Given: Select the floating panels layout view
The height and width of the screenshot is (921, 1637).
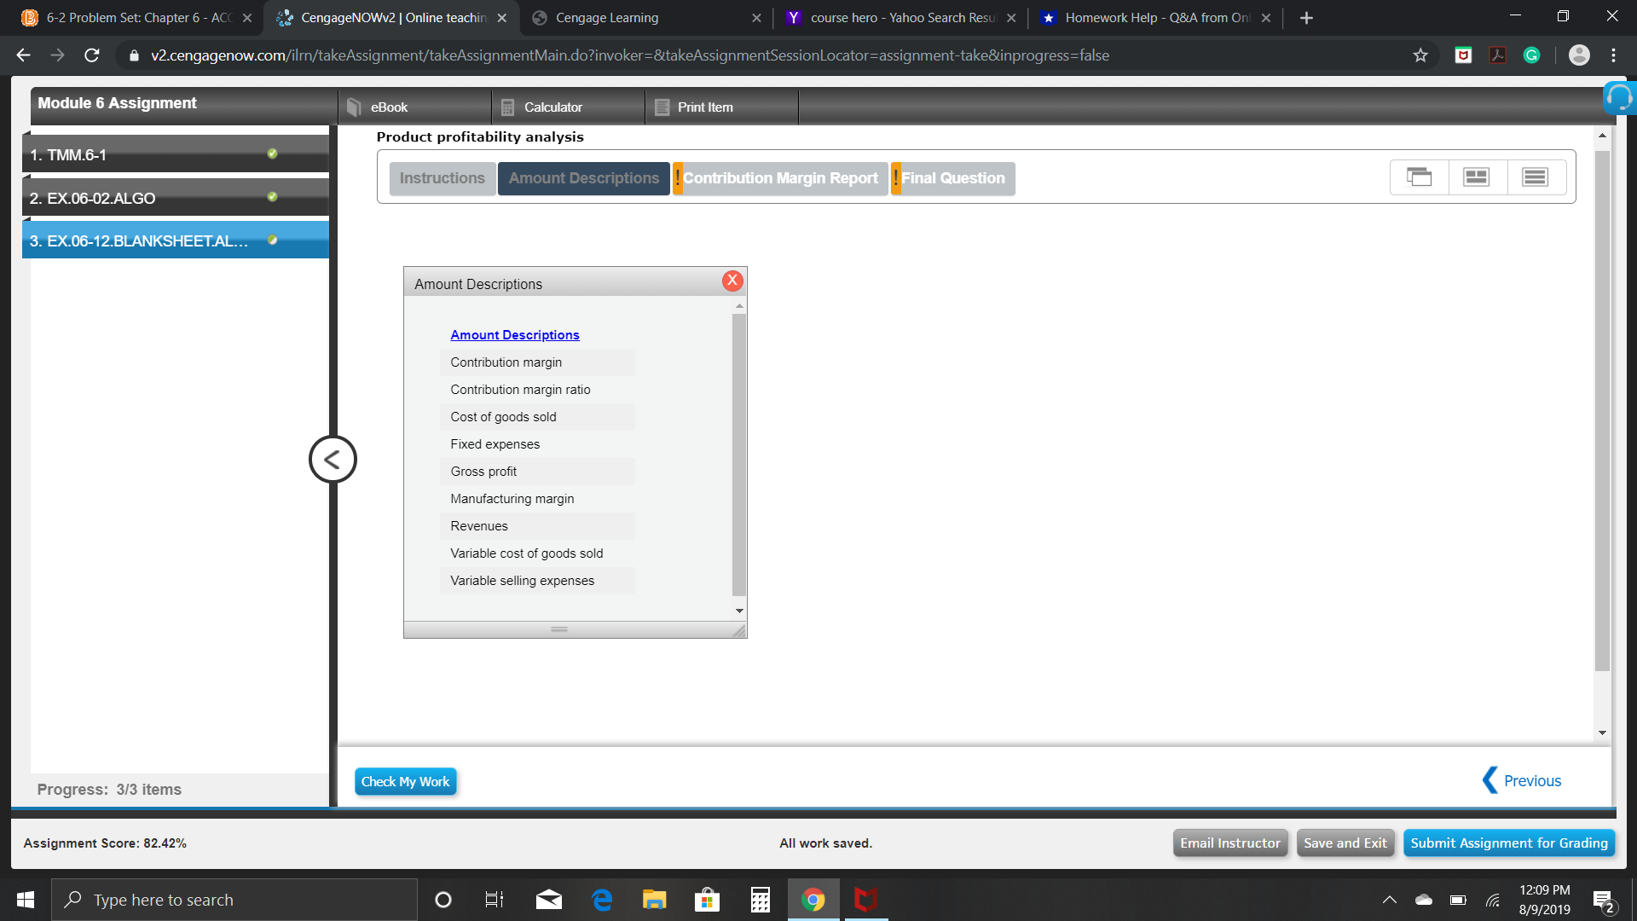Looking at the screenshot, I should 1418,177.
